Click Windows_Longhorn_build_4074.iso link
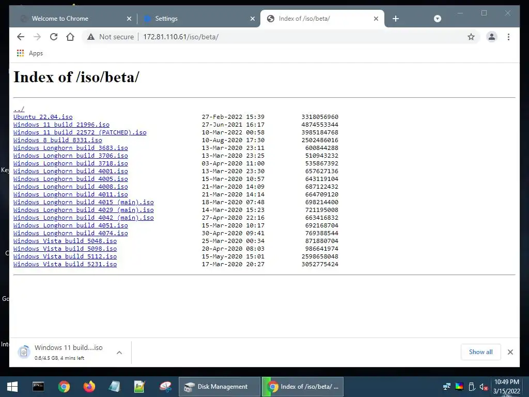 click(70, 233)
